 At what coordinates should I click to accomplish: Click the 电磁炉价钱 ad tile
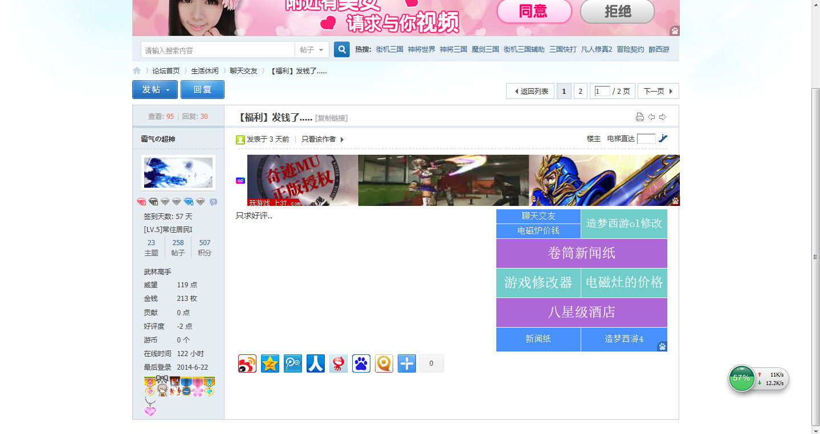tap(538, 231)
